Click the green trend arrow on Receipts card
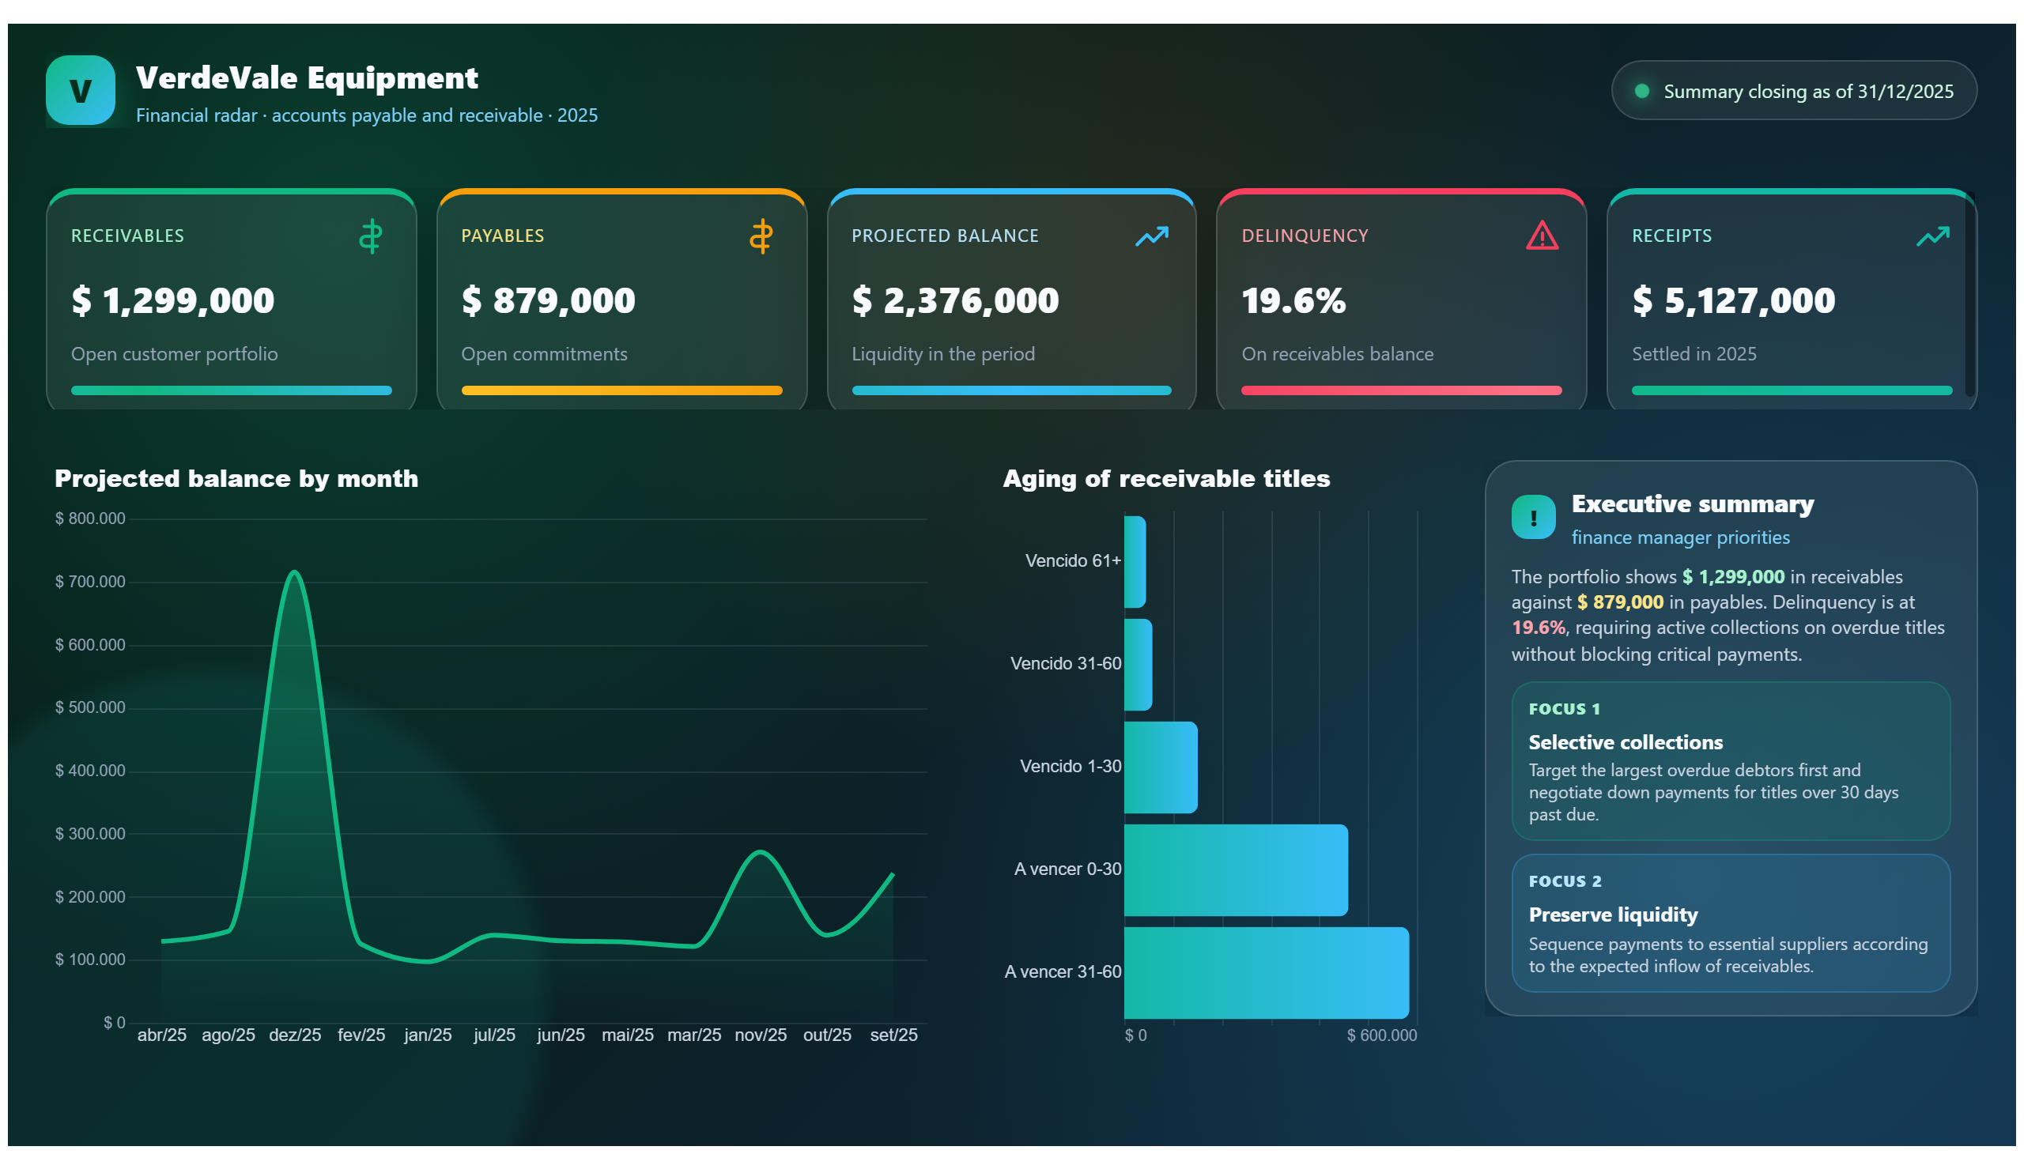The width and height of the screenshot is (2024, 1154). click(x=1932, y=236)
